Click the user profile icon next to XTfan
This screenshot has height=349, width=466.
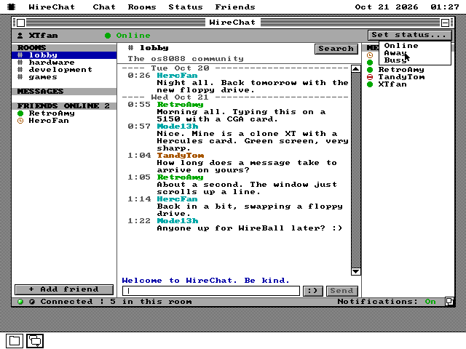pos(20,36)
